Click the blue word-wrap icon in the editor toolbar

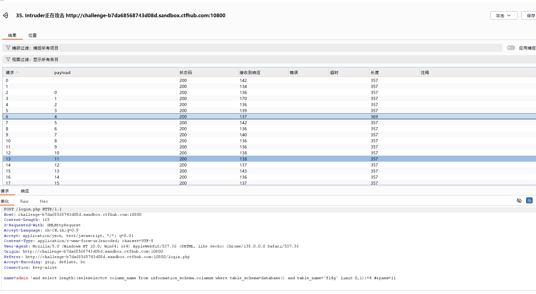tap(529, 200)
